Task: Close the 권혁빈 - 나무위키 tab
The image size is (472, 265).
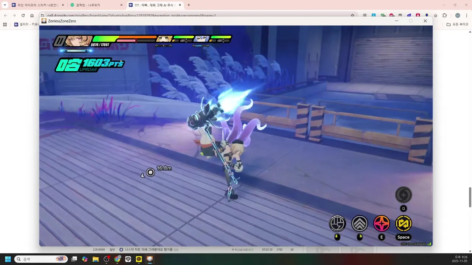Action: 121,5
